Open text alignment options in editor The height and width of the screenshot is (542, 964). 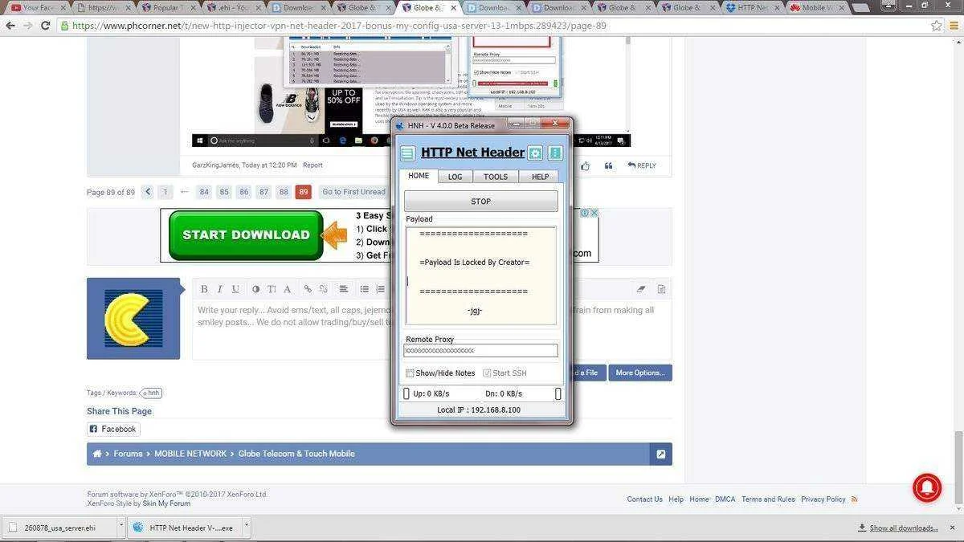click(343, 289)
